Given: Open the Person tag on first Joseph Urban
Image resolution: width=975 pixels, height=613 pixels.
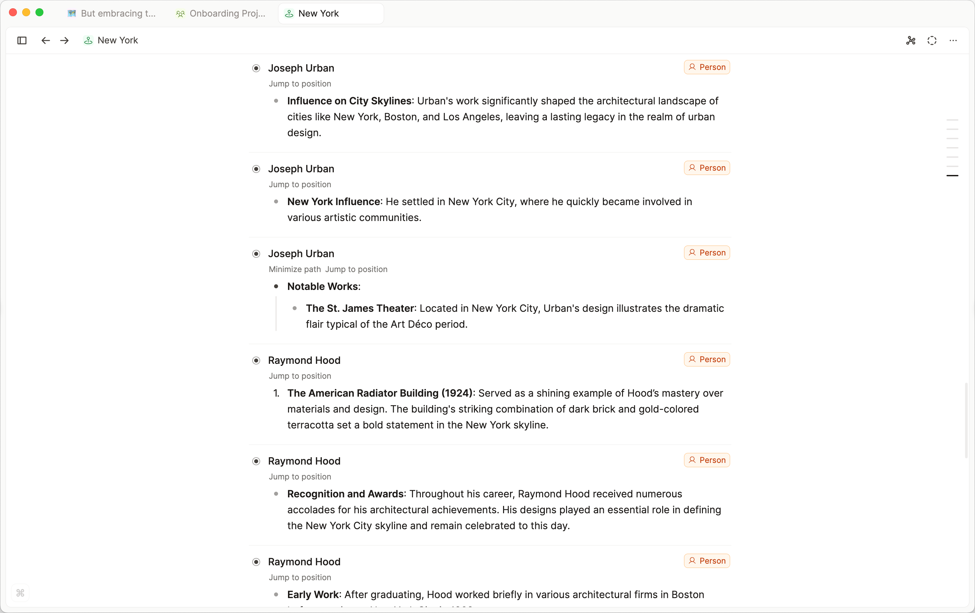Looking at the screenshot, I should pos(707,67).
